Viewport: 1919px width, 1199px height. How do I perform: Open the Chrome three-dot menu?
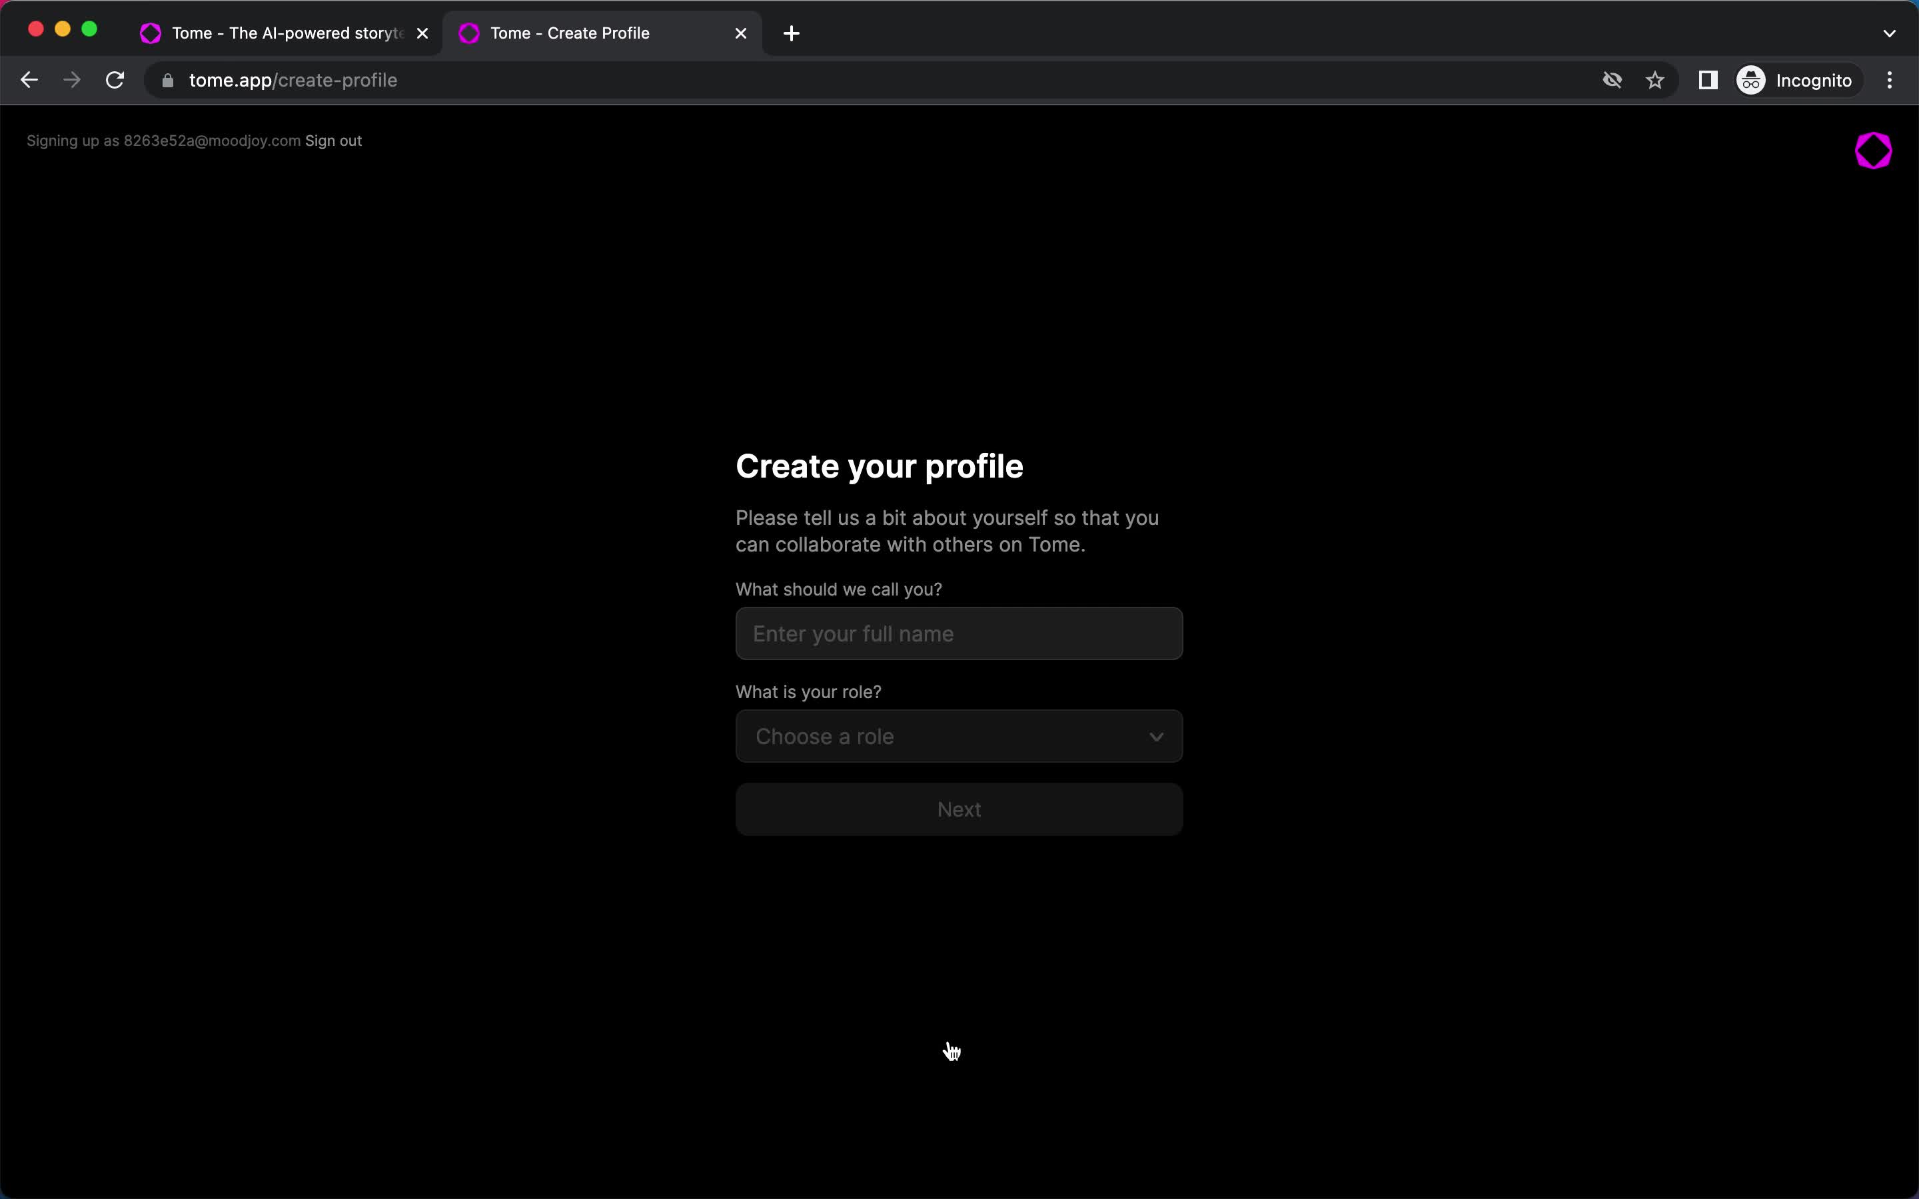[1890, 80]
